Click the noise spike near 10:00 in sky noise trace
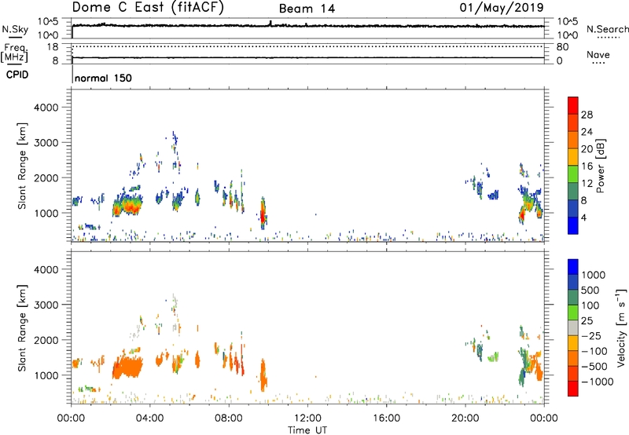 click(270, 24)
